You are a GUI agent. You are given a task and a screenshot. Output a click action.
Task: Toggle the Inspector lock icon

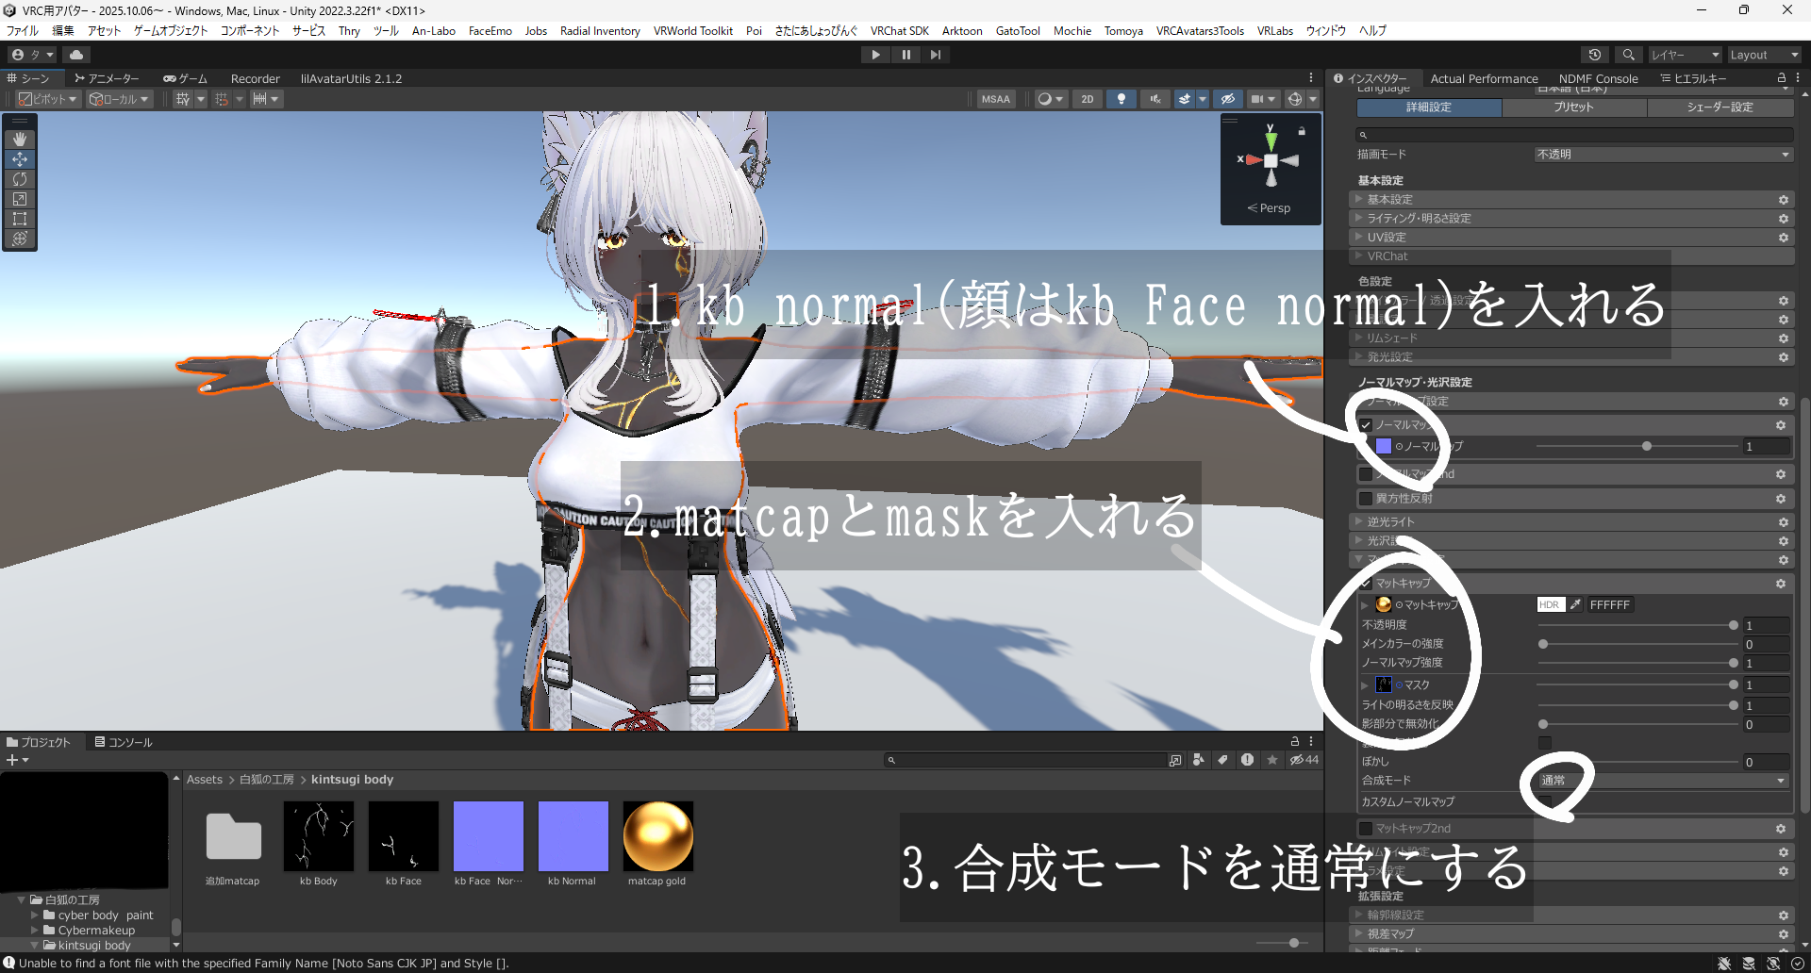coord(1782,78)
